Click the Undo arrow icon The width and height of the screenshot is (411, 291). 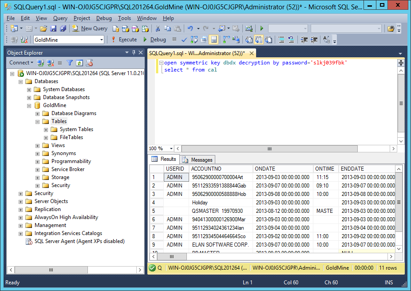[190, 28]
